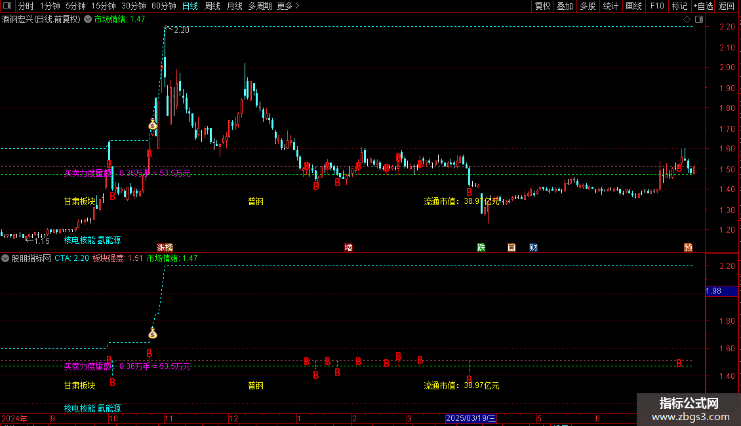This screenshot has width=741, height=426.
Task: Click the CTA: 2.20 indicator value
Action: tap(71, 258)
